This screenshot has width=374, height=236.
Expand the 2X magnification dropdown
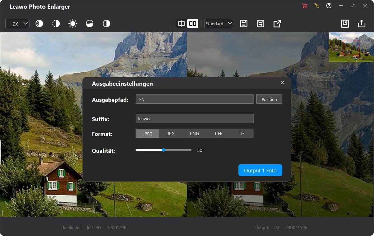(17, 24)
